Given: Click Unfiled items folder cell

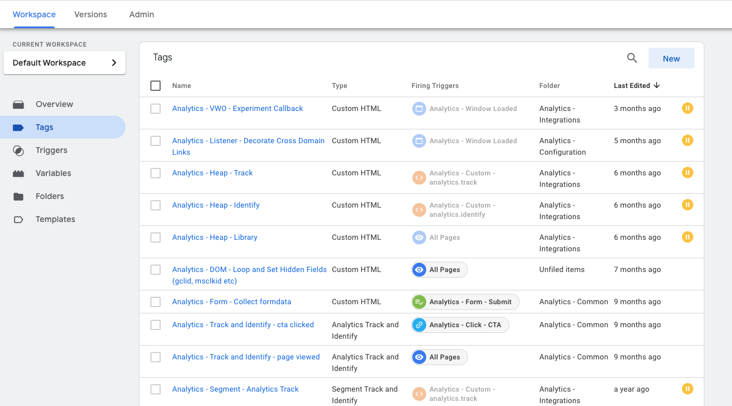Looking at the screenshot, I should coord(562,269).
